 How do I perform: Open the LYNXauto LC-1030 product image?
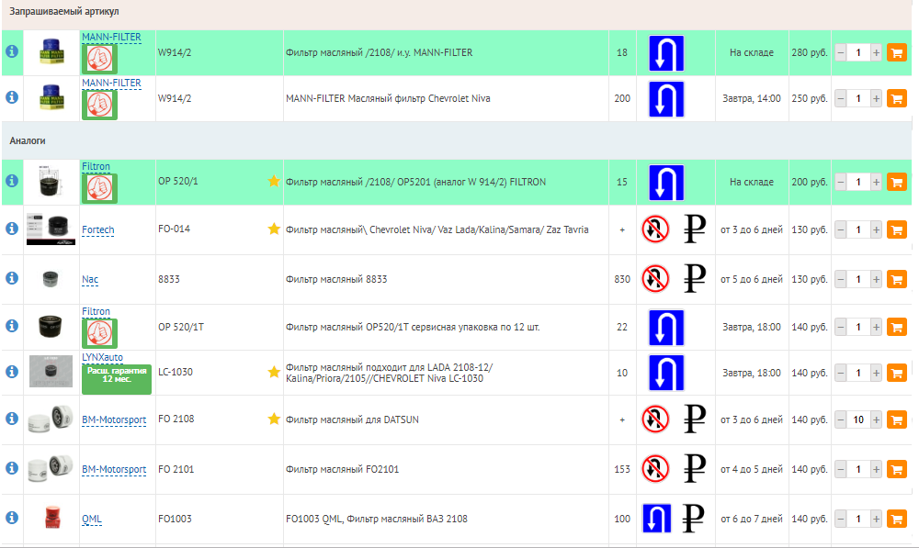(x=51, y=371)
